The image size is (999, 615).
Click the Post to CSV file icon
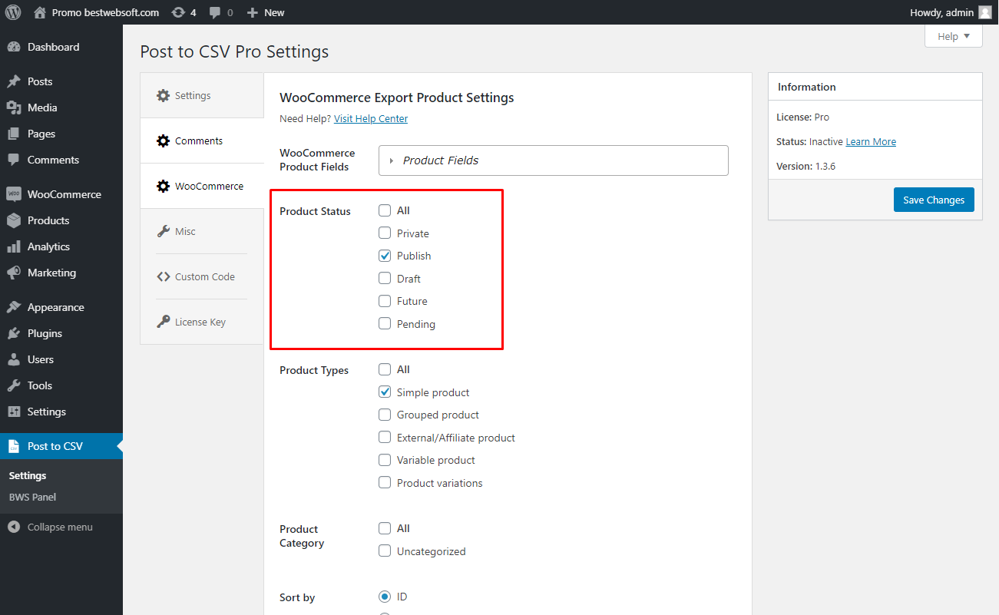point(14,446)
